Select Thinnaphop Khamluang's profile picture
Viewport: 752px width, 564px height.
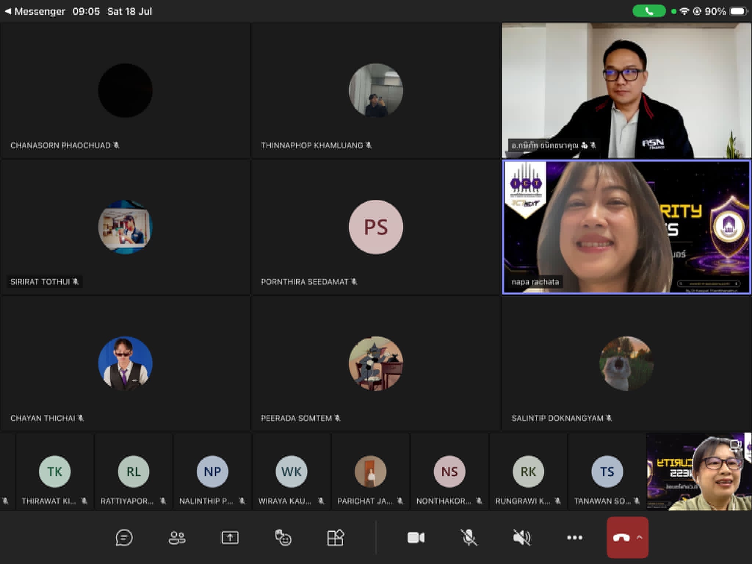click(376, 90)
